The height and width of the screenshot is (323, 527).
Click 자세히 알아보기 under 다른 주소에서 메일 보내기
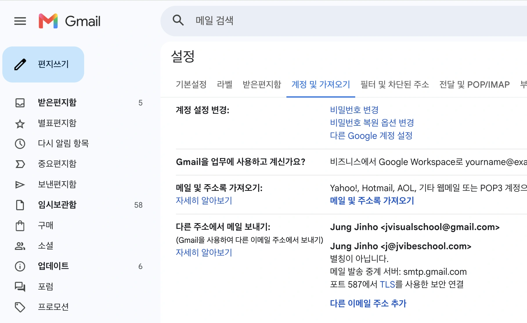tap(204, 252)
